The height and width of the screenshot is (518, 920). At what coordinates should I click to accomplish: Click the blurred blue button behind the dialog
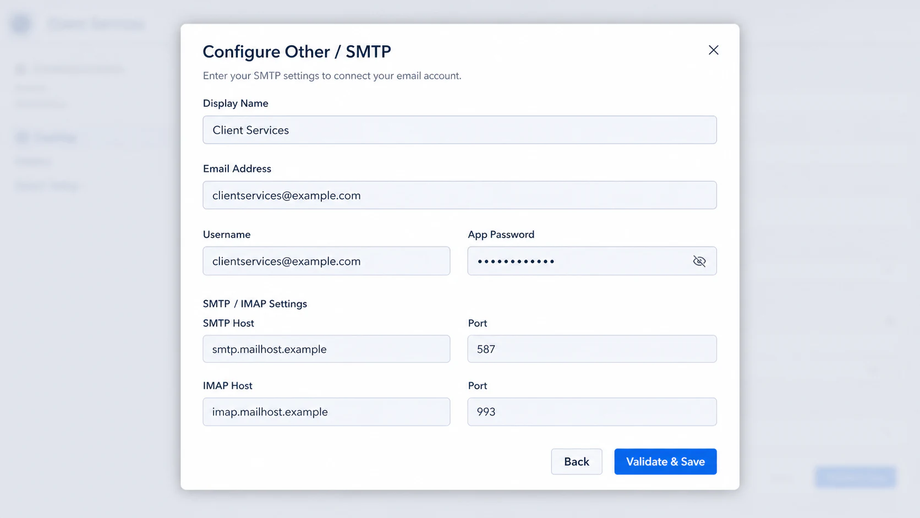856,477
